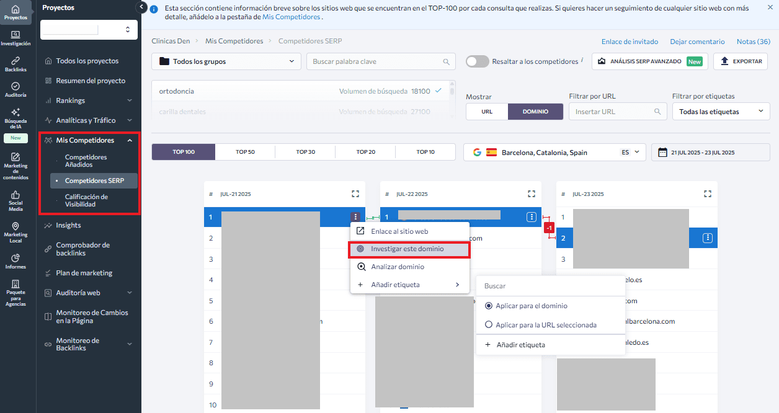
Task: Open Investigación in the left rail
Action: 16,38
